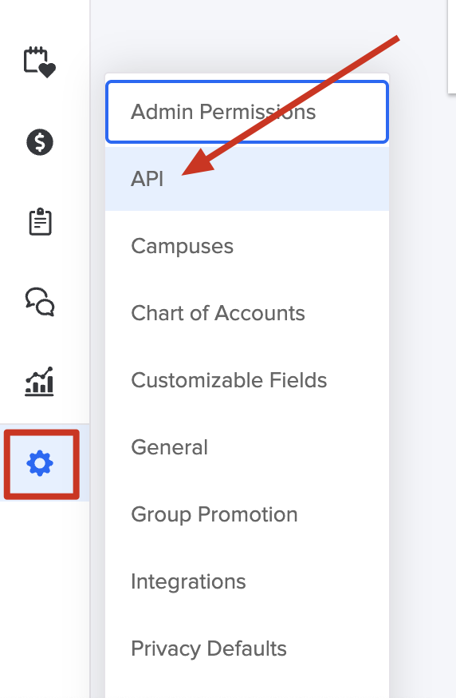Choose API from settings menu
Image resolution: width=456 pixels, height=698 pixels.
(247, 179)
